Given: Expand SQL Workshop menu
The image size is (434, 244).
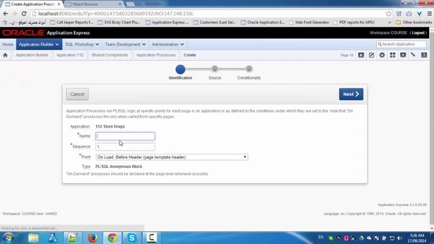Looking at the screenshot, I should (x=82, y=44).
